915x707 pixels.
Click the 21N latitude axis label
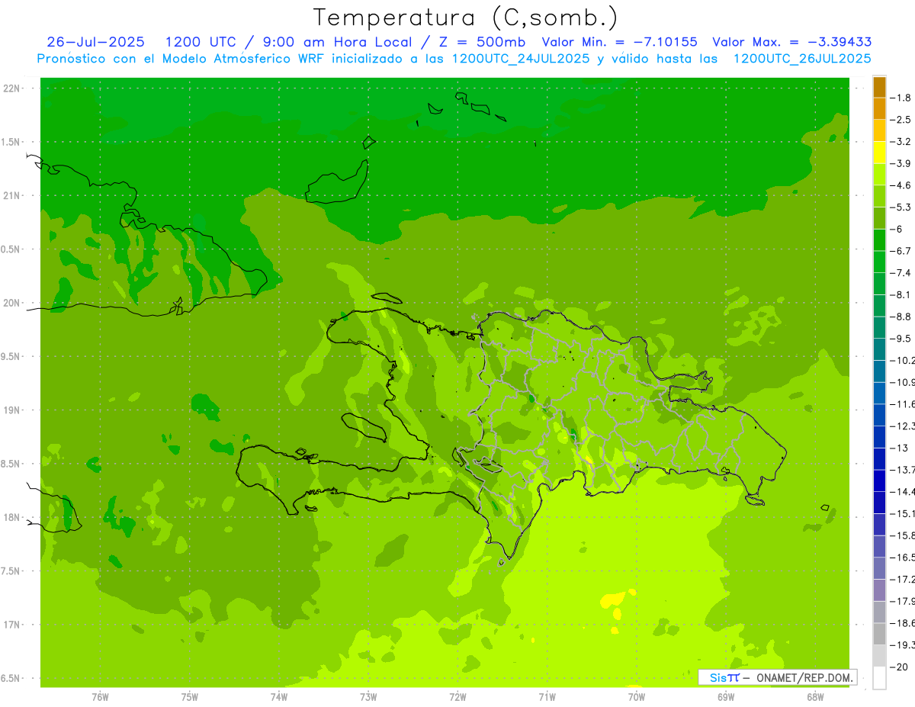[12, 195]
